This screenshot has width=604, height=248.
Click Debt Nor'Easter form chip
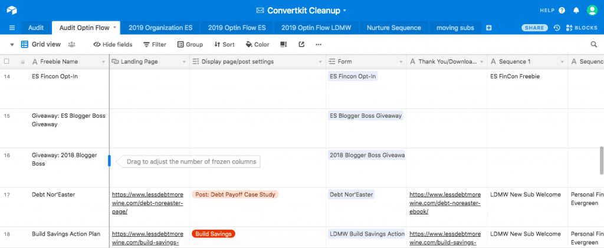(352, 194)
